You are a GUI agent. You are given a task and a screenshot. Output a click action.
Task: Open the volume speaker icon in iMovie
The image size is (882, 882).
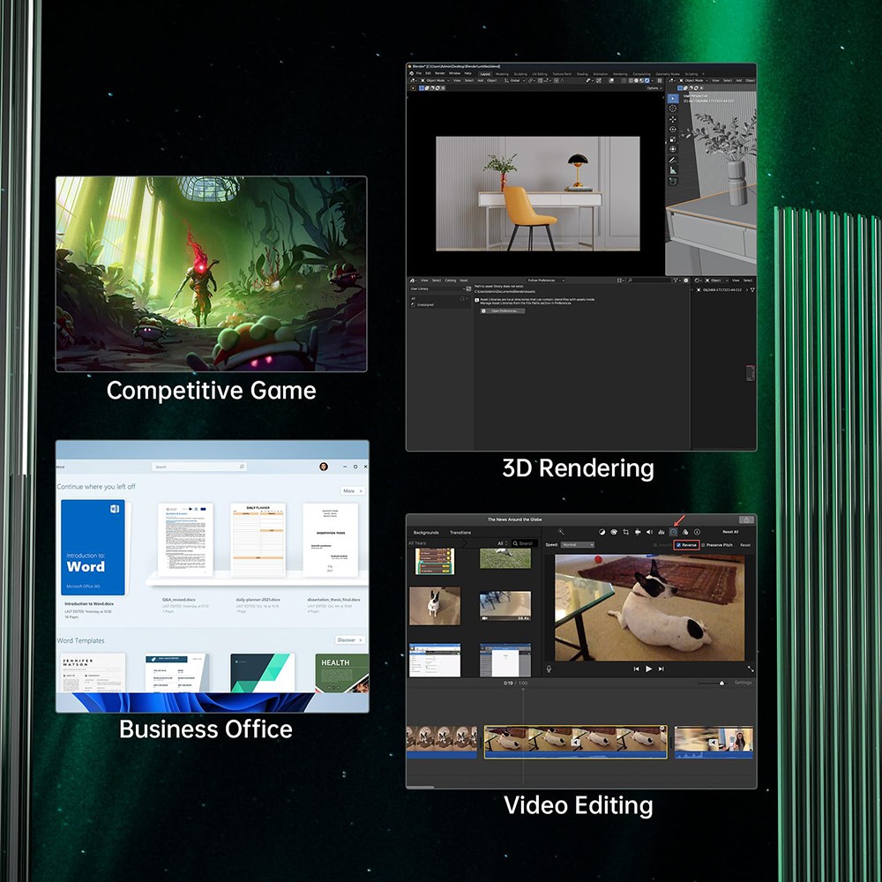pos(649,532)
